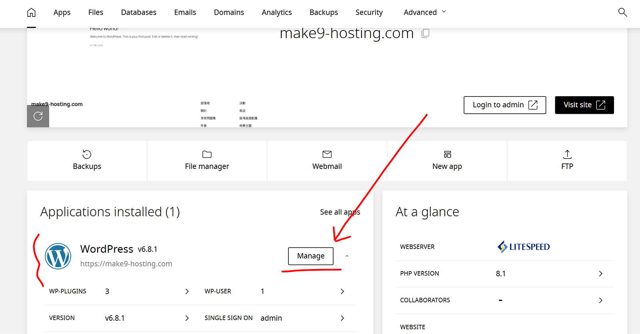Go to the Home icon in navbar
This screenshot has height=334, width=640.
[x=31, y=12]
